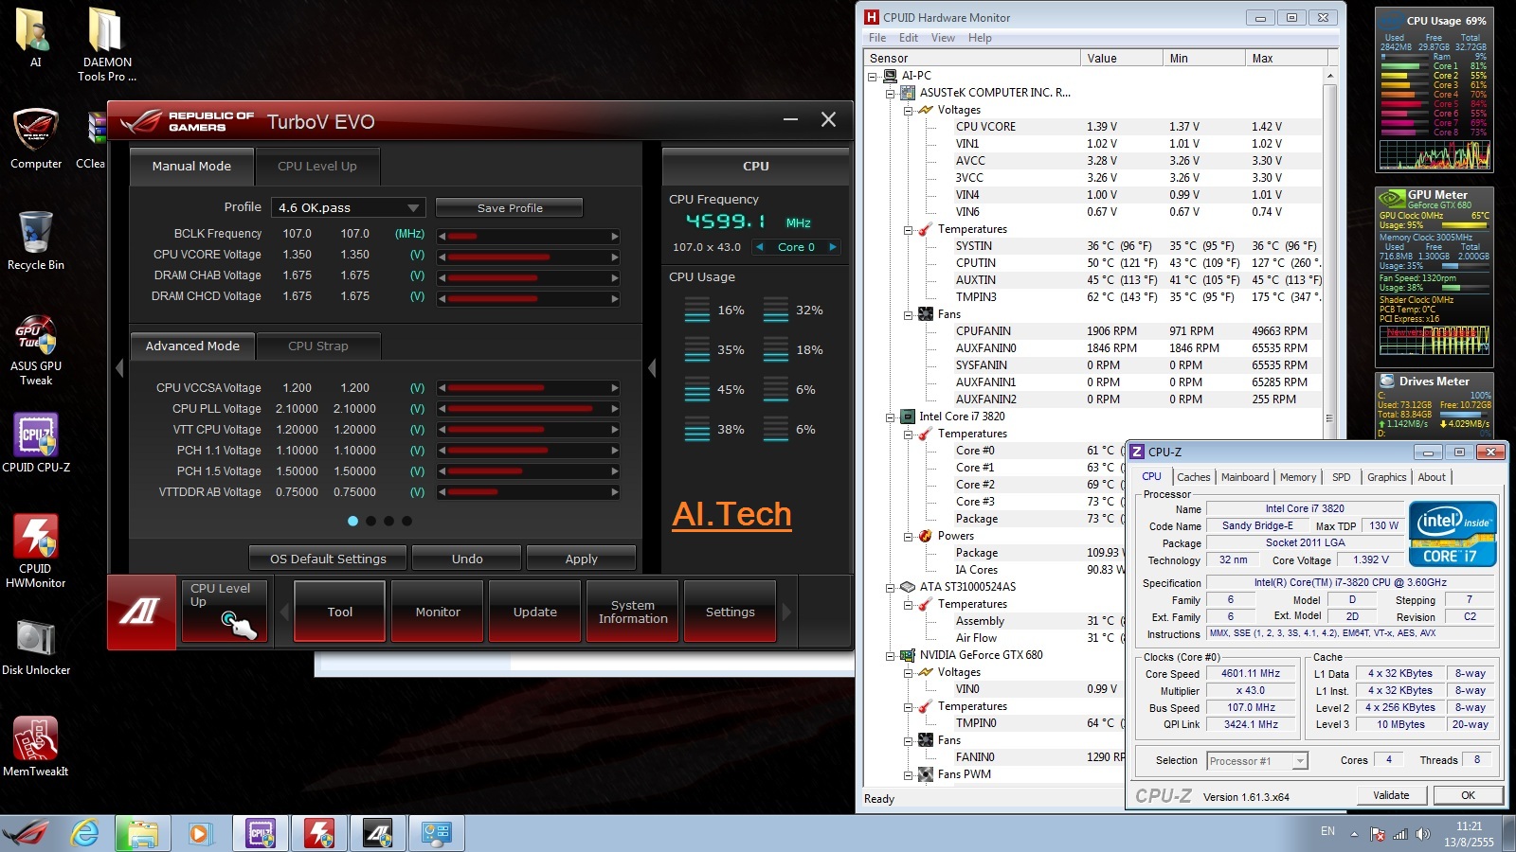Click the Value column header in HWMonitor
Image resolution: width=1516 pixels, height=852 pixels.
click(1122, 59)
